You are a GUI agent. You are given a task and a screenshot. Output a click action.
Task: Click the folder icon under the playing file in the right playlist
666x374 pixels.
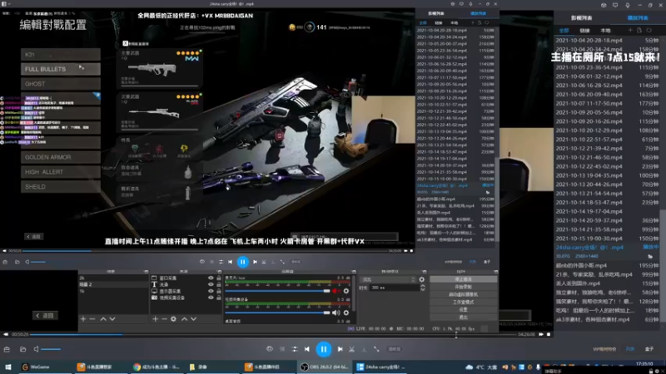pos(650,256)
